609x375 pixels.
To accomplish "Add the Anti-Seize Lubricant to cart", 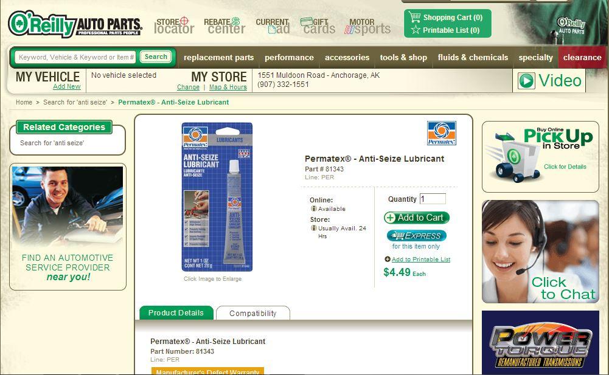I will coord(416,218).
